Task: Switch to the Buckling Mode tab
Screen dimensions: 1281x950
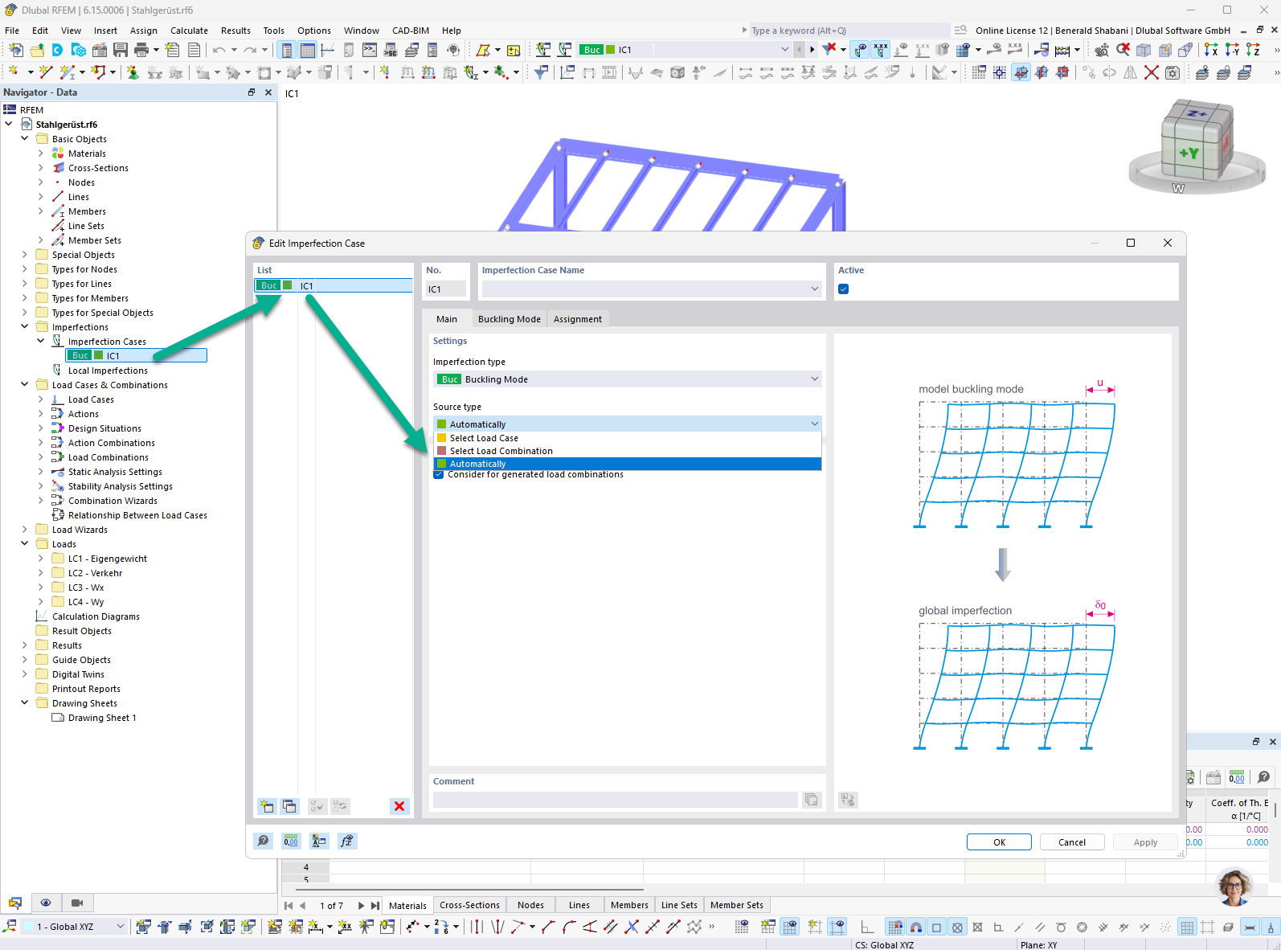Action: pyautogui.click(x=510, y=319)
